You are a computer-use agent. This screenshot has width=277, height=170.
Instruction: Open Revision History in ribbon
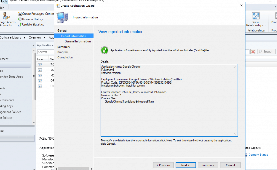31,19
